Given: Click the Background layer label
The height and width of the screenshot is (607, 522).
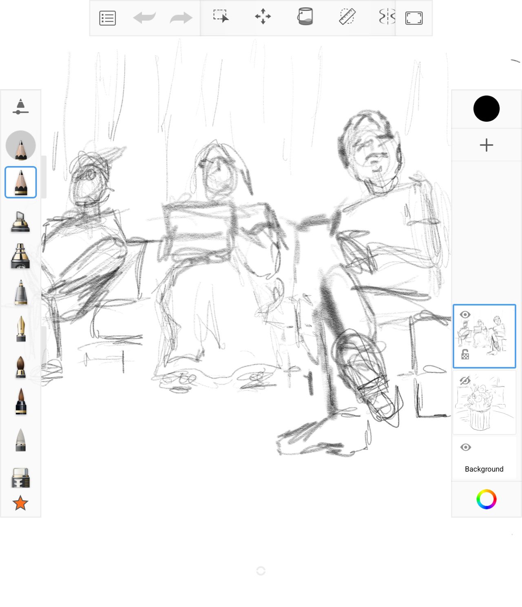Looking at the screenshot, I should coord(484,469).
